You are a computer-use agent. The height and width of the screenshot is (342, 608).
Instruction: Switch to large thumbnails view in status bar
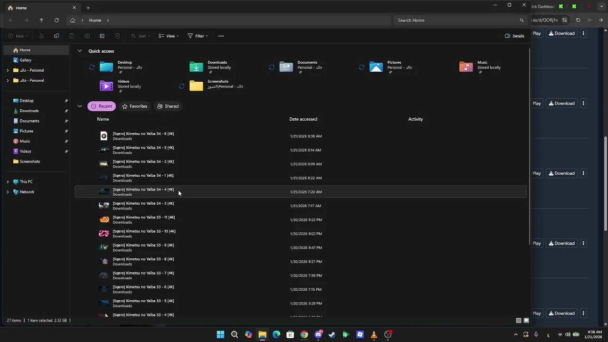click(x=526, y=321)
